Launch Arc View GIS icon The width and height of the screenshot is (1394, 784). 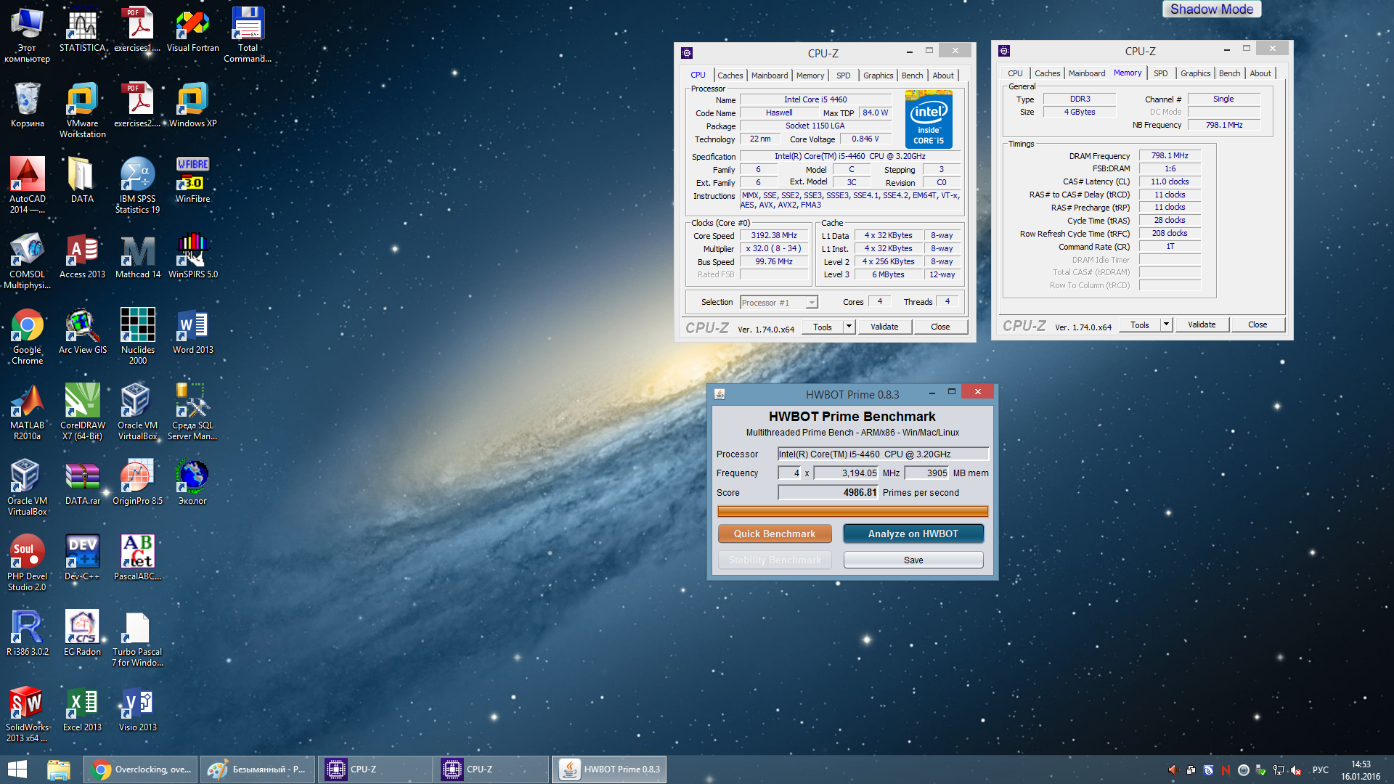tap(82, 331)
